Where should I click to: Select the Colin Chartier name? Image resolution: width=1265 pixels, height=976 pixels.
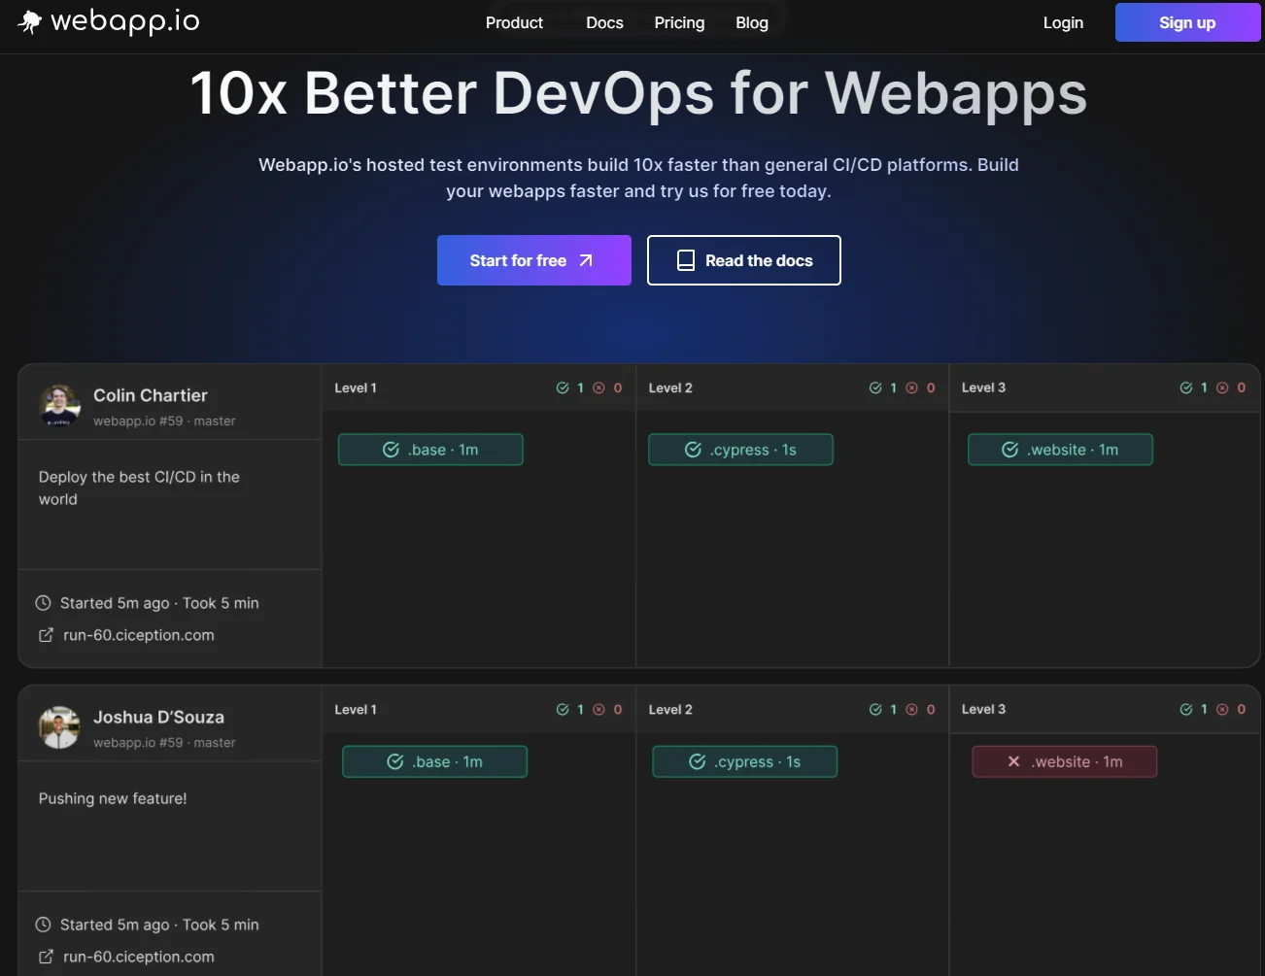tap(151, 395)
